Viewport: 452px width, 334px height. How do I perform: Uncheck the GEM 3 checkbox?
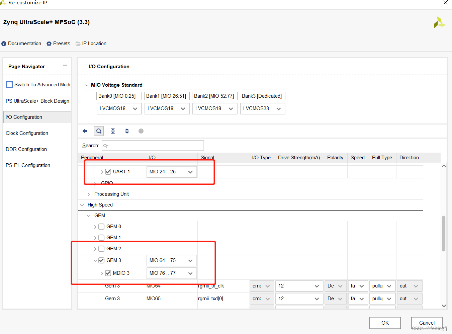point(101,260)
